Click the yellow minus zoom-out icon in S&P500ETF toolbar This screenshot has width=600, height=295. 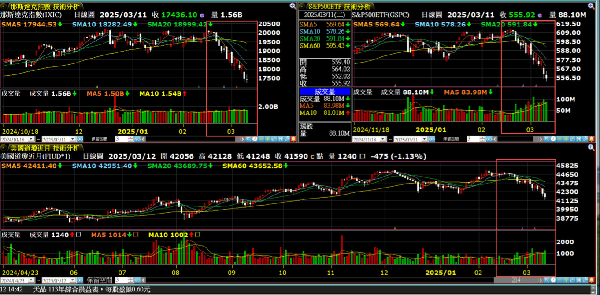[559, 139]
